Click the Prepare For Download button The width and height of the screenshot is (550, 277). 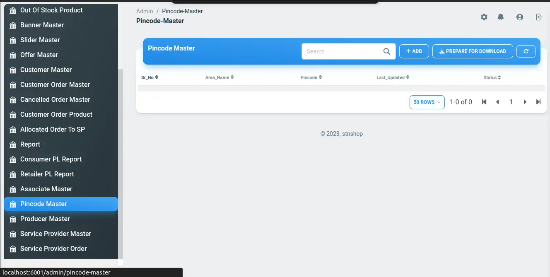pos(473,51)
